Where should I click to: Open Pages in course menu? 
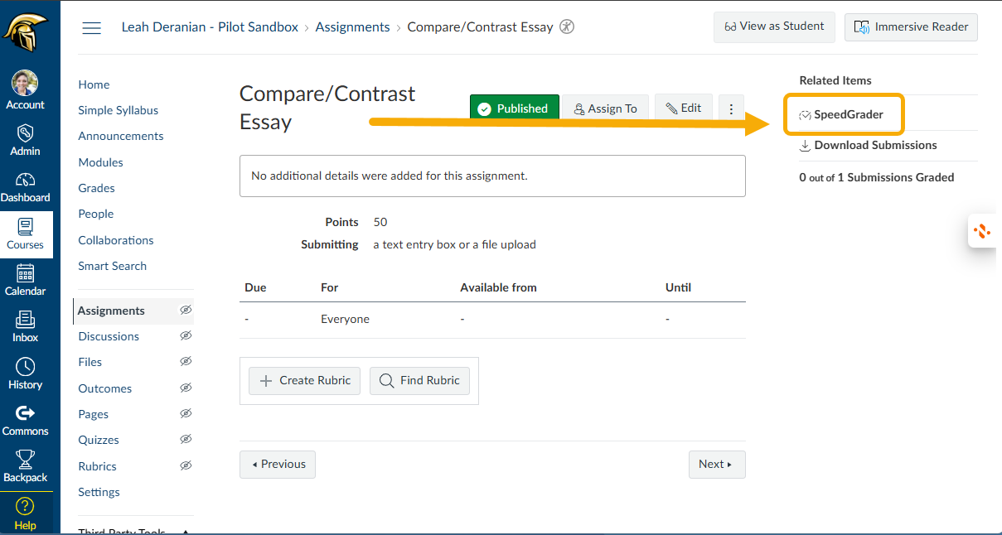tap(93, 414)
